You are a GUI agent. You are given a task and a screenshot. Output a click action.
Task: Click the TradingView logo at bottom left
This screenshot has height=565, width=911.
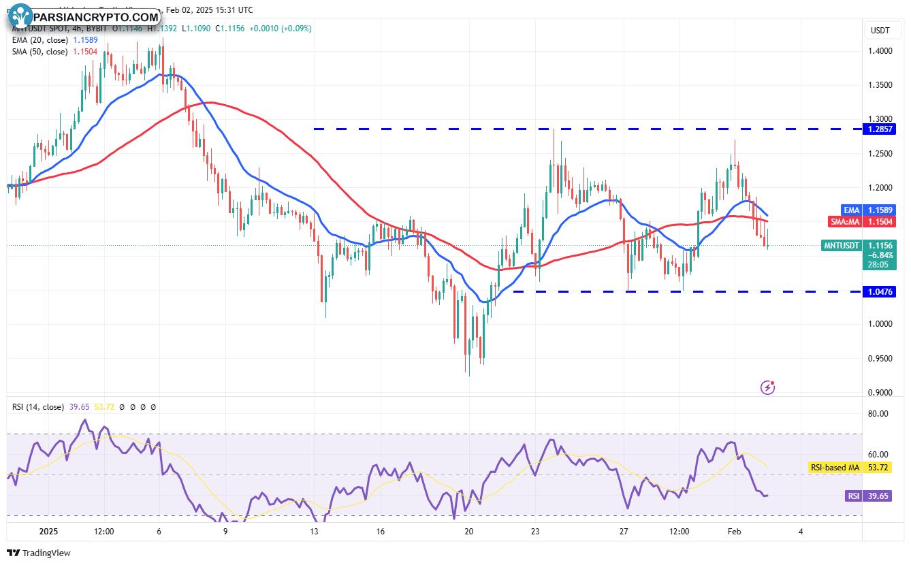click(39, 553)
